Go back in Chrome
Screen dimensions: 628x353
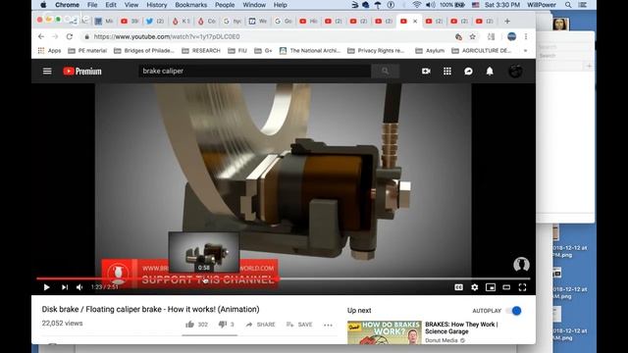coord(41,36)
